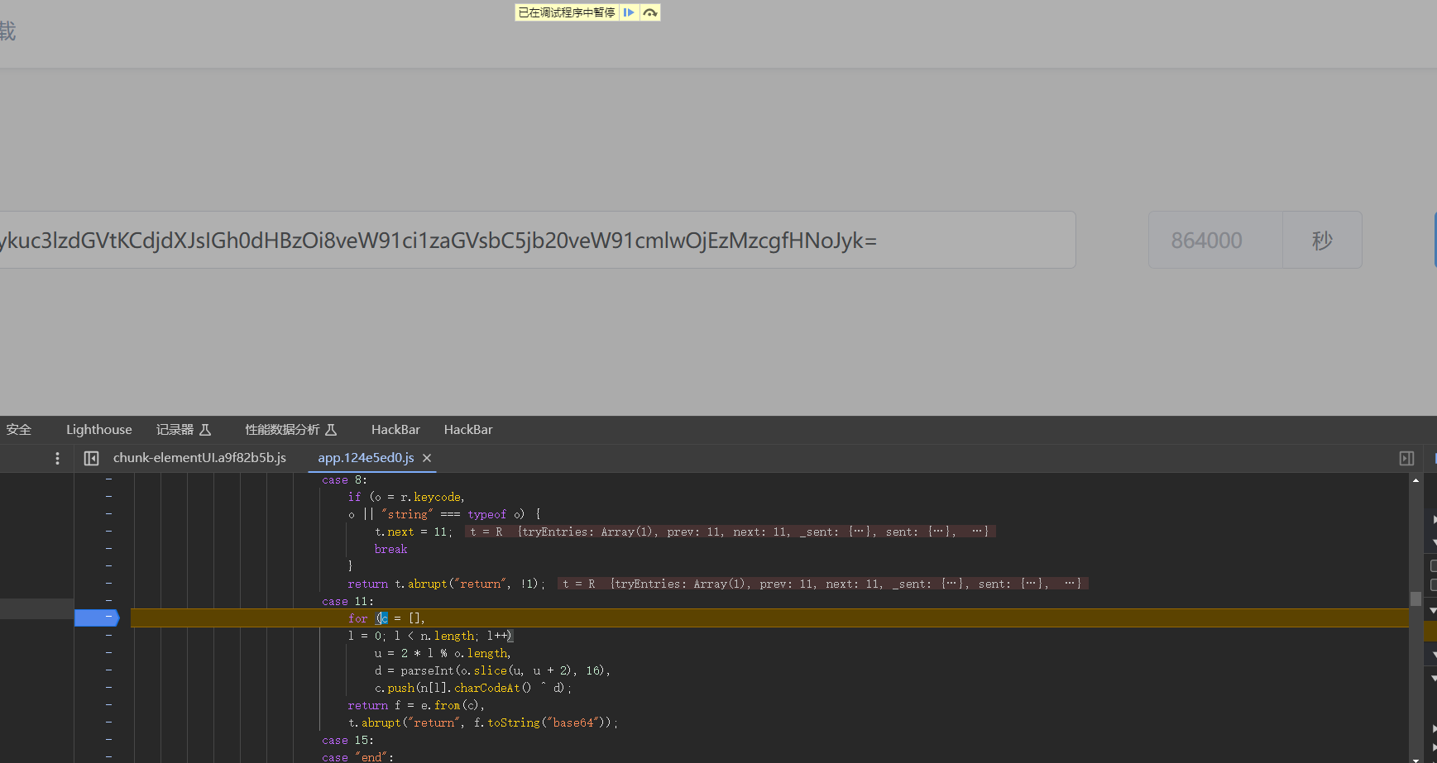Step over next function call in overlay

(x=650, y=12)
